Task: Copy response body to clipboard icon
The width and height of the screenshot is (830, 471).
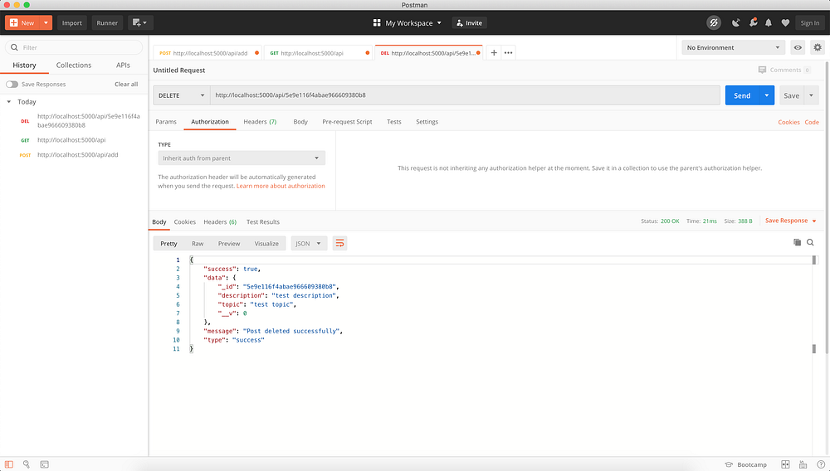Action: 797,243
